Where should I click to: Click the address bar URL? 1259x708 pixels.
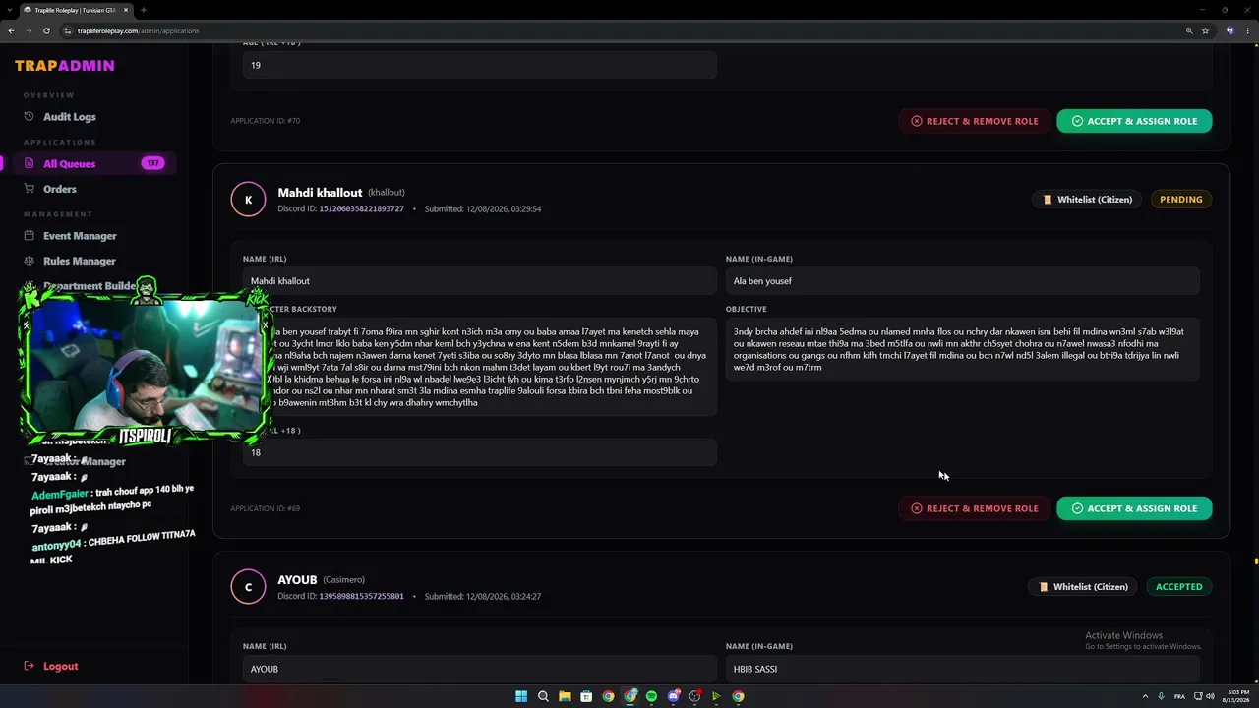click(139, 30)
